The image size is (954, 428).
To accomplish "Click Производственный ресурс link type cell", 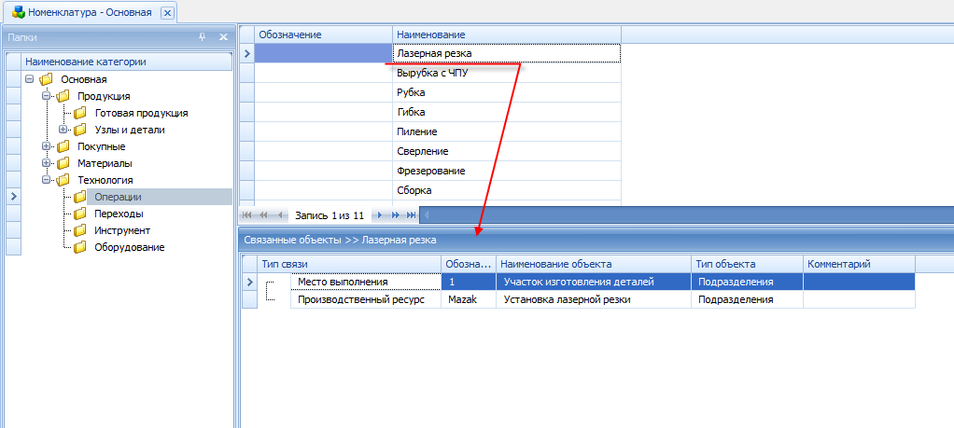I will 366,299.
